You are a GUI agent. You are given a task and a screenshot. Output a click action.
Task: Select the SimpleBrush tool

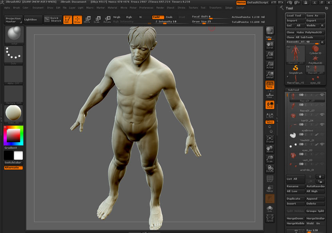296,70
